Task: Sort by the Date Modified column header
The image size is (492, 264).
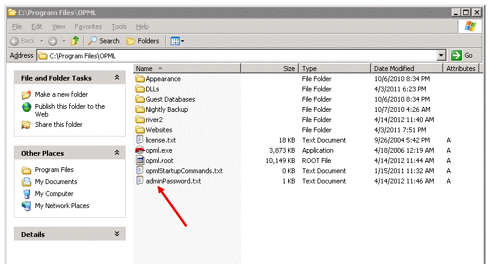Action: pos(407,69)
